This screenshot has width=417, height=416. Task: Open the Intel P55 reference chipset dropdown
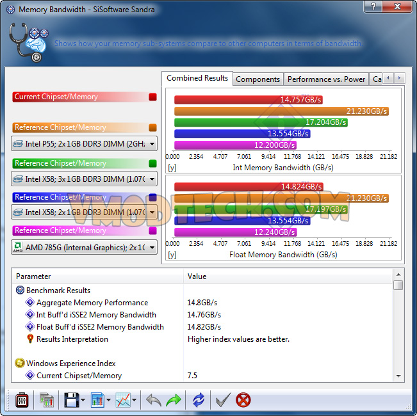pyautogui.click(x=84, y=144)
